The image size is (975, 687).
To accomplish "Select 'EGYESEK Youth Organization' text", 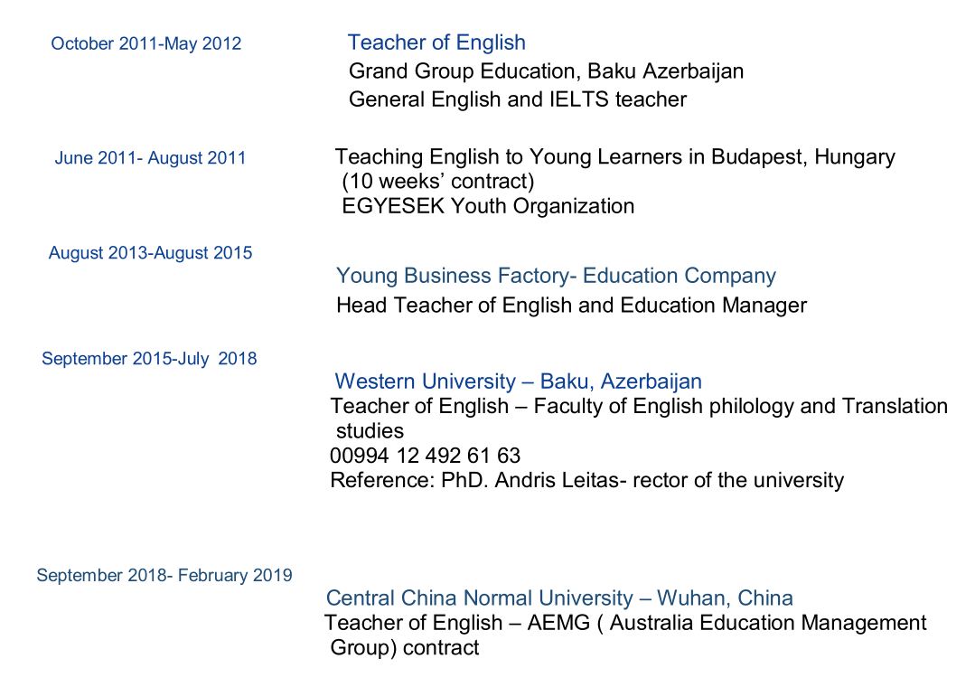I will (488, 206).
